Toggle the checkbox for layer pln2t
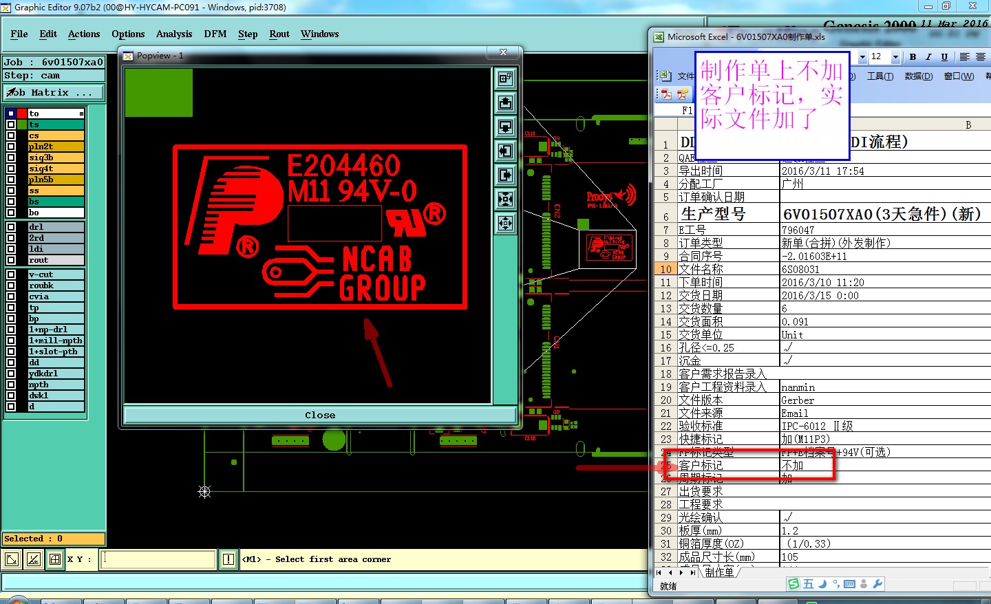 [11, 147]
